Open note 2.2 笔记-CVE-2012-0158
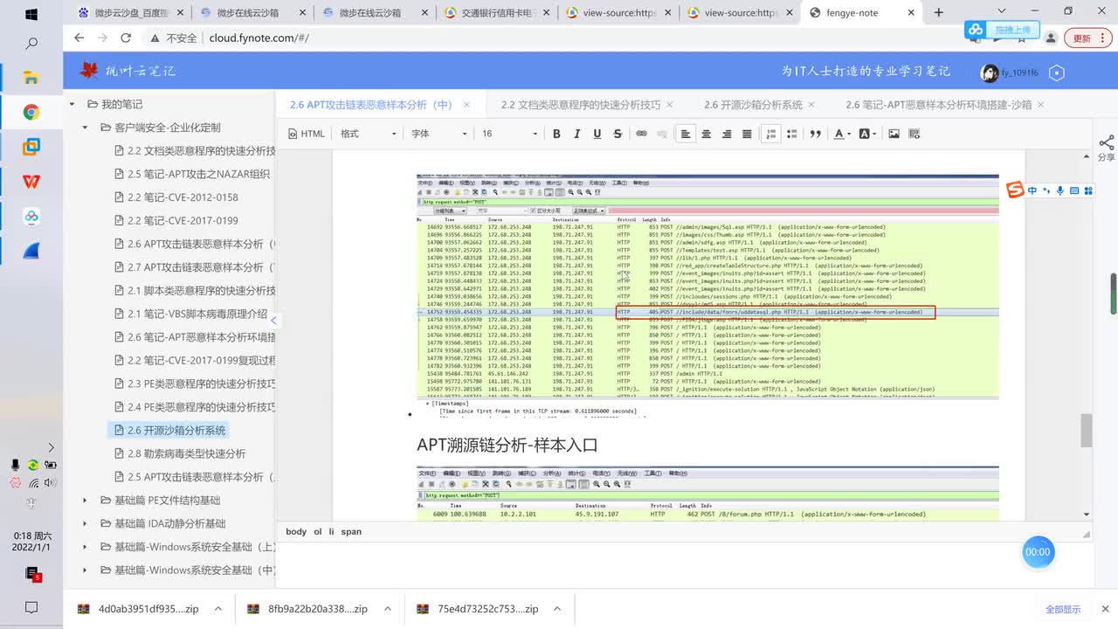Viewport: 1118px width, 629px height. pos(183,197)
